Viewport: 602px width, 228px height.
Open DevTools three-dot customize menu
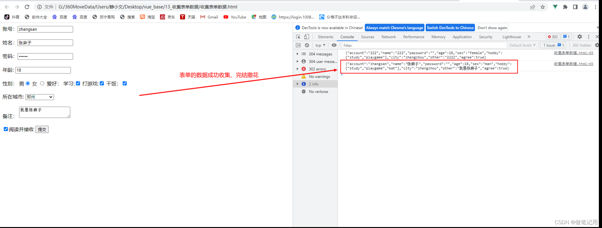(588, 37)
